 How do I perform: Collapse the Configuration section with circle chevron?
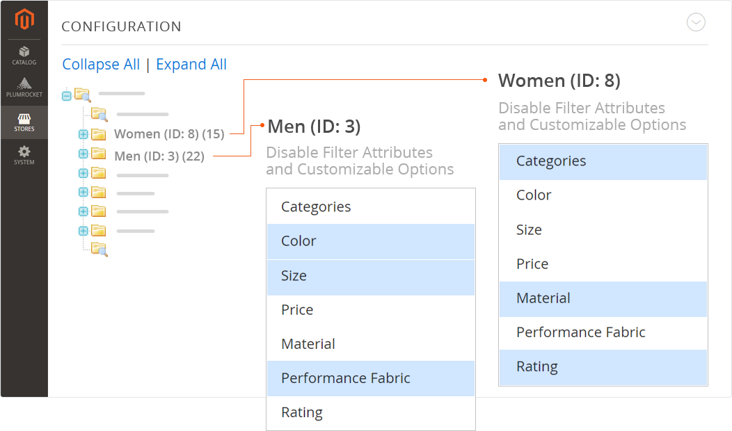696,23
